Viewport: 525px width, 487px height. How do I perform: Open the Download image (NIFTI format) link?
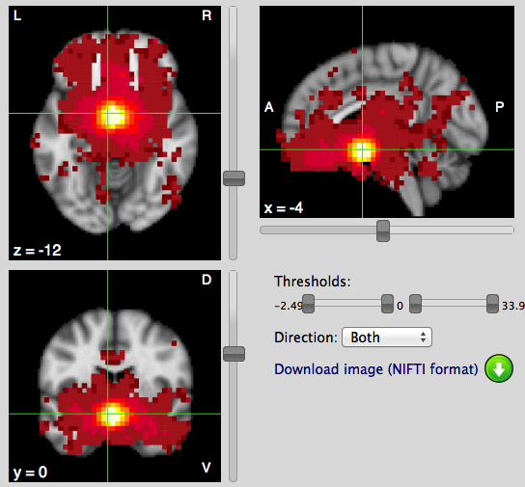pos(376,369)
